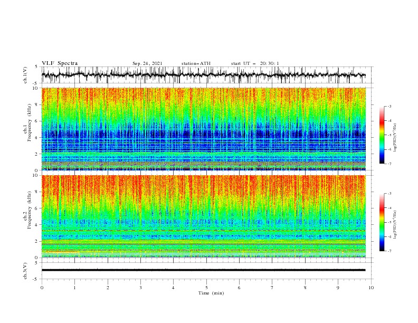Click the "ch.1(V)" waveform axis label
The height and width of the screenshot is (323, 418).
tap(25, 75)
